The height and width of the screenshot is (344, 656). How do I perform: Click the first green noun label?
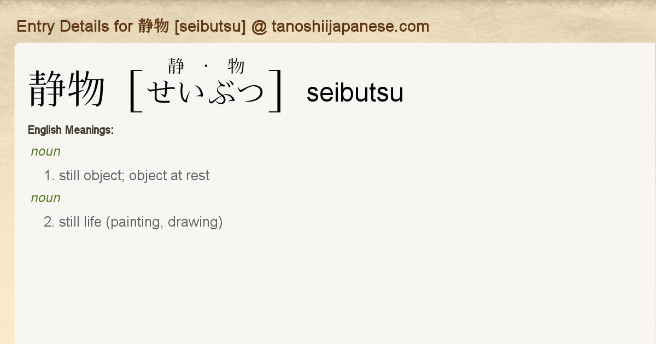pyautogui.click(x=46, y=152)
